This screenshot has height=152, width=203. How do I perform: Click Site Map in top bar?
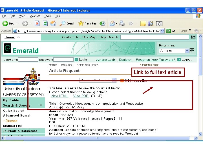[89, 37]
